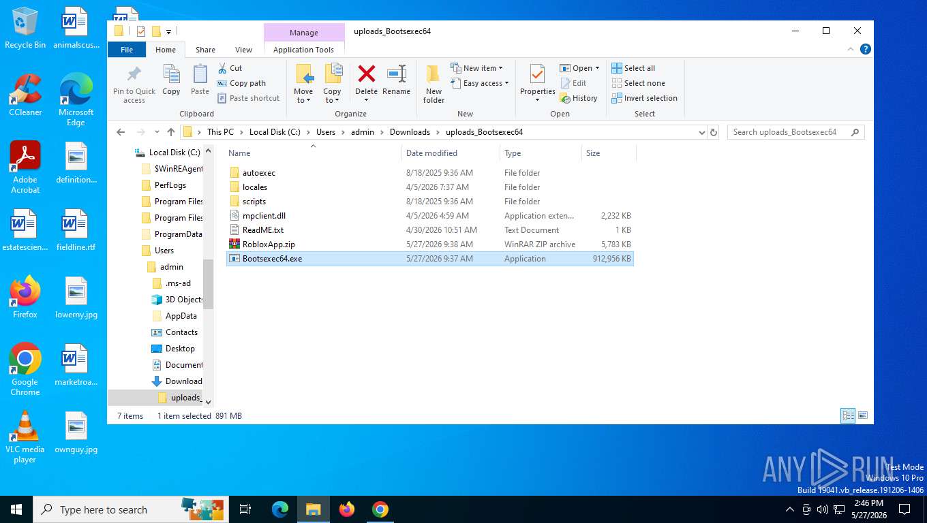Image resolution: width=927 pixels, height=523 pixels.
Task: Switch to Details view layout icon
Action: point(848,415)
